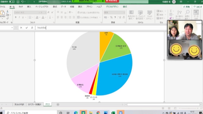Add a new sheet with plus icon

58,104
